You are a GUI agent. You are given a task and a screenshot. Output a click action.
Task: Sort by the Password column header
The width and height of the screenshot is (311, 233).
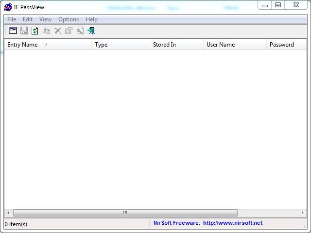(x=287, y=45)
